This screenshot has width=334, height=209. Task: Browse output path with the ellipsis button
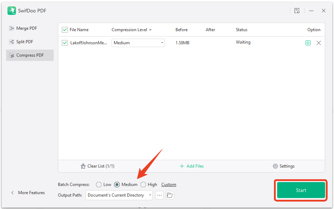(160, 195)
